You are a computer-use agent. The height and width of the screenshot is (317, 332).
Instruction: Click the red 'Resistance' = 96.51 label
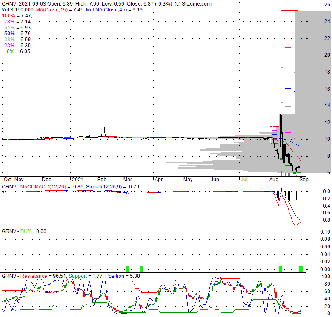(34, 276)
